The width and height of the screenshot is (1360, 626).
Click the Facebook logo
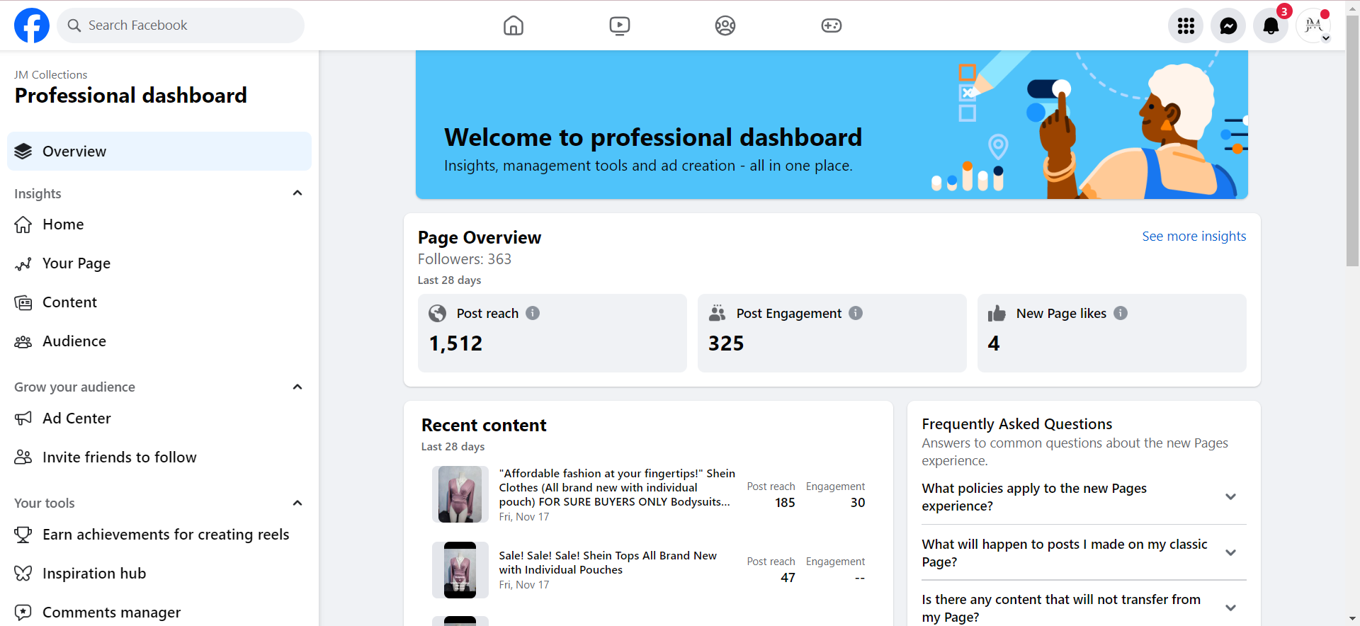pyautogui.click(x=32, y=25)
